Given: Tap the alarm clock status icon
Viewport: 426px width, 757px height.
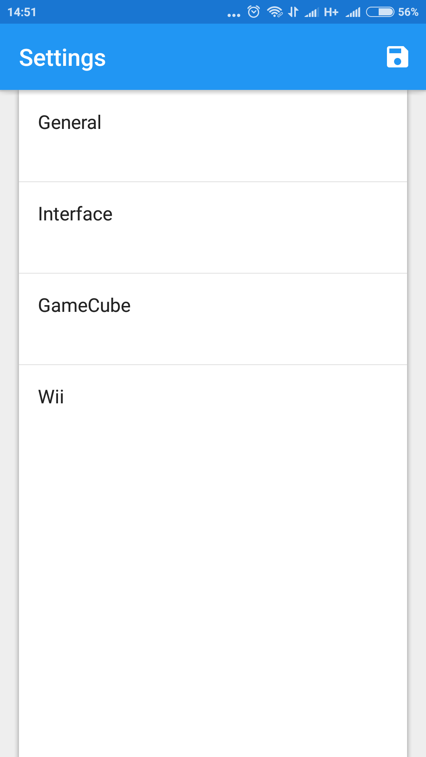Looking at the screenshot, I should pos(254,12).
